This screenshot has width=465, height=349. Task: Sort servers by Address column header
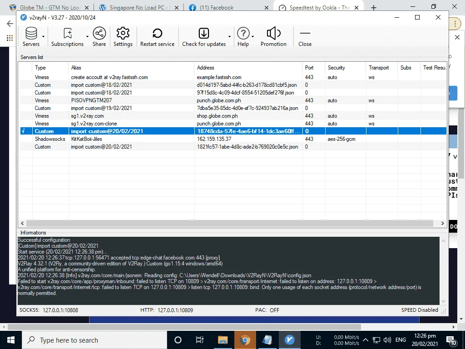(x=248, y=68)
